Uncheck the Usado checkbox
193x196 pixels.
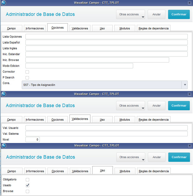click(28, 185)
